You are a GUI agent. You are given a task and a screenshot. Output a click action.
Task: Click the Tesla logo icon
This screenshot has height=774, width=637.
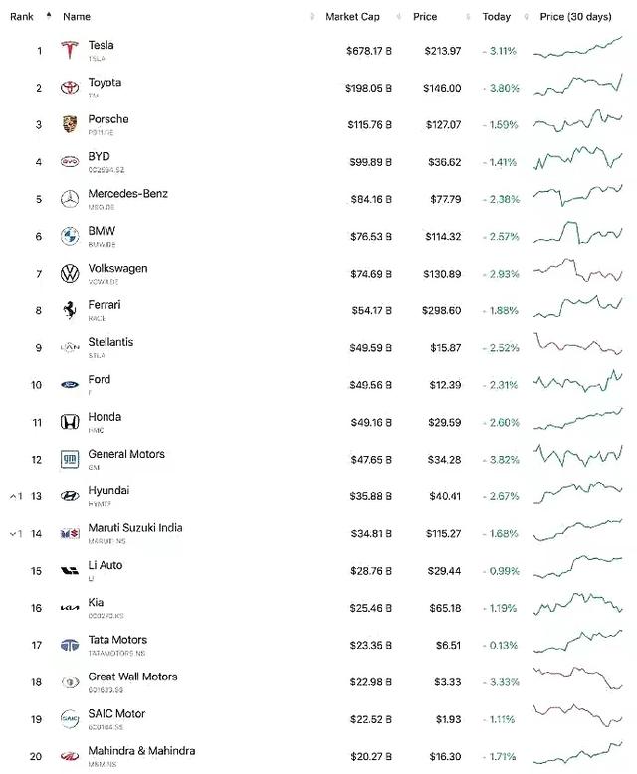coord(70,50)
